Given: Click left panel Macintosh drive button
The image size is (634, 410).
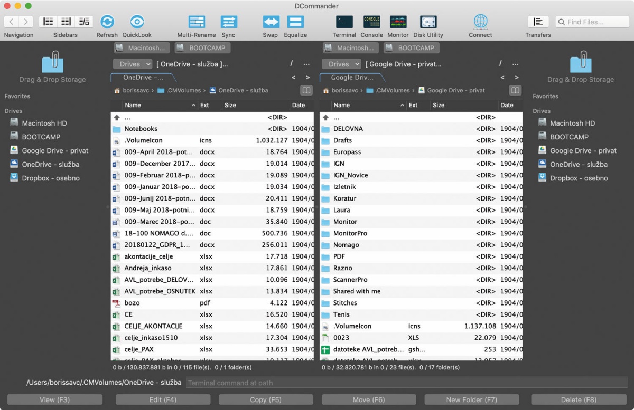Looking at the screenshot, I should coord(142,47).
